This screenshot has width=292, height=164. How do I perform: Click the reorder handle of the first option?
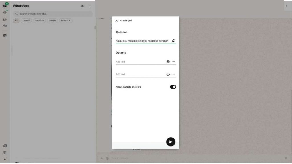(173, 62)
